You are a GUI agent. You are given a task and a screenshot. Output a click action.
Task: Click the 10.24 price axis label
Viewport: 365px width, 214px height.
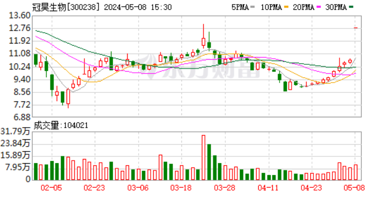(x=20, y=67)
